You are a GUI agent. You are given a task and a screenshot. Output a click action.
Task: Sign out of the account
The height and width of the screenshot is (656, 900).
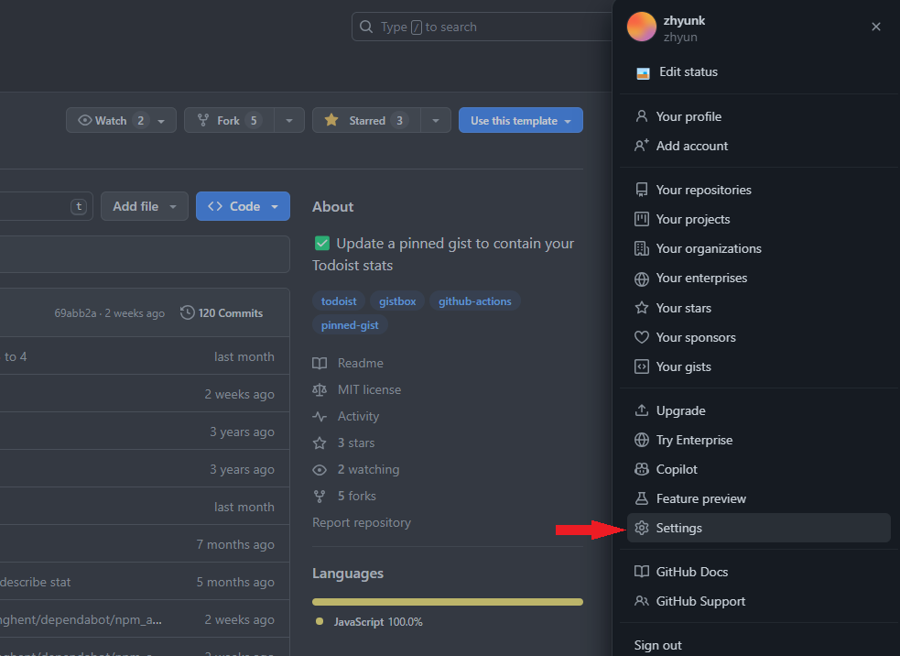tap(657, 645)
